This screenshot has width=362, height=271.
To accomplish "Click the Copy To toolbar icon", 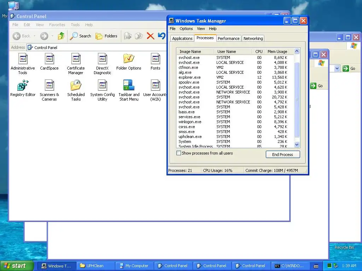I will (139, 36).
